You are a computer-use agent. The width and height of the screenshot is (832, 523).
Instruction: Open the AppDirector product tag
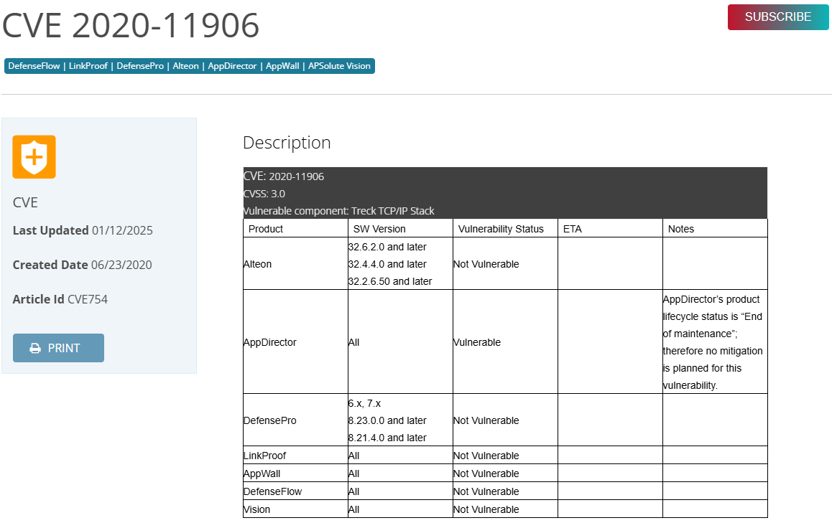point(232,66)
